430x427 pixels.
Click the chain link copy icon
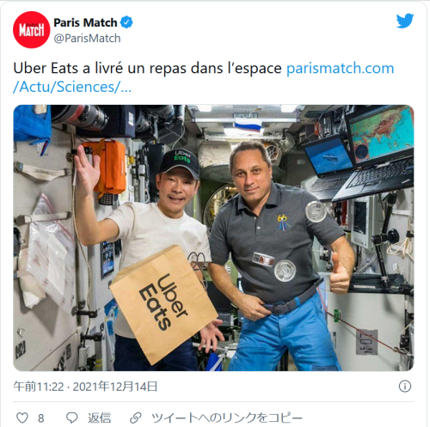136,418
